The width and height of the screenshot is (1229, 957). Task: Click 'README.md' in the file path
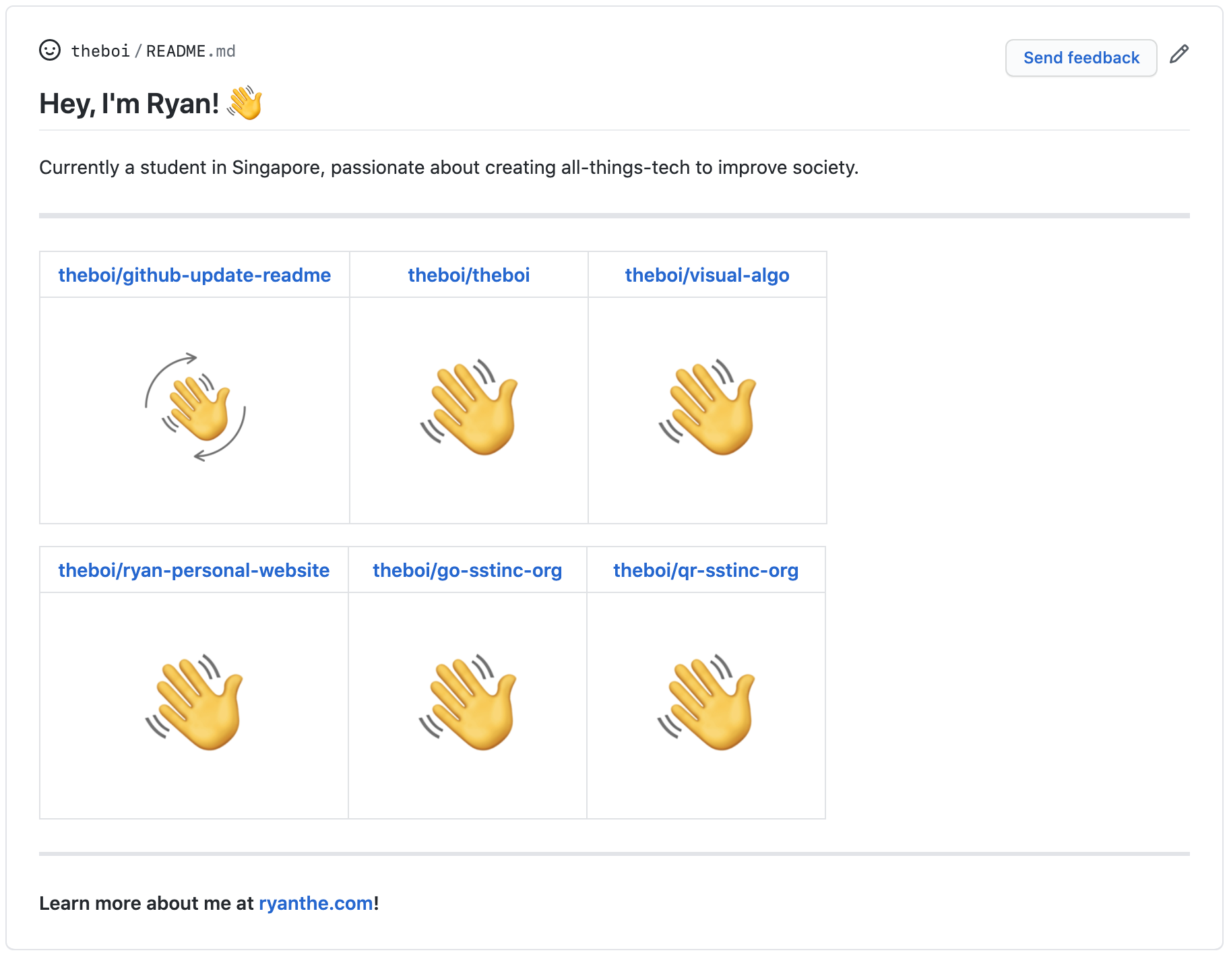tap(191, 51)
